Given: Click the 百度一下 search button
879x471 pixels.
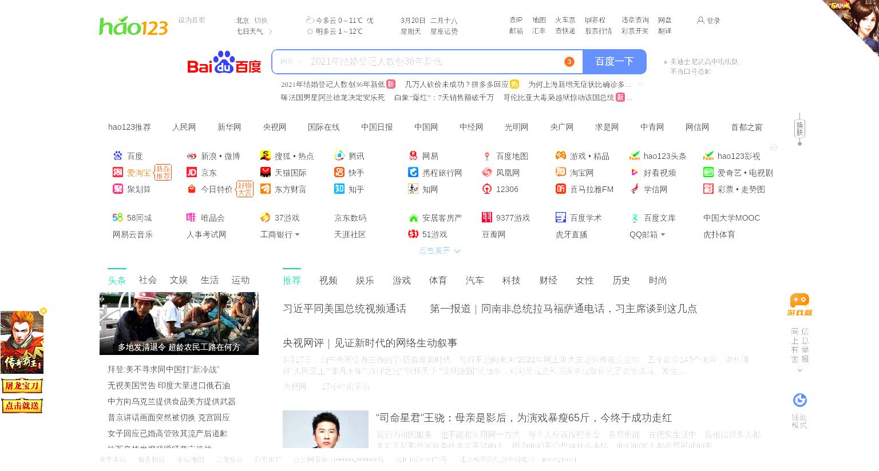Looking at the screenshot, I should click(614, 61).
